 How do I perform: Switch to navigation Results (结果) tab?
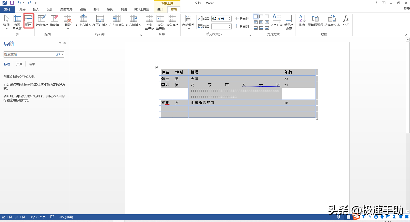point(32,64)
